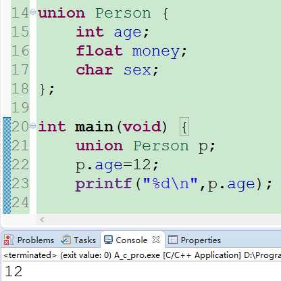Open the Problems tab

coord(36,240)
